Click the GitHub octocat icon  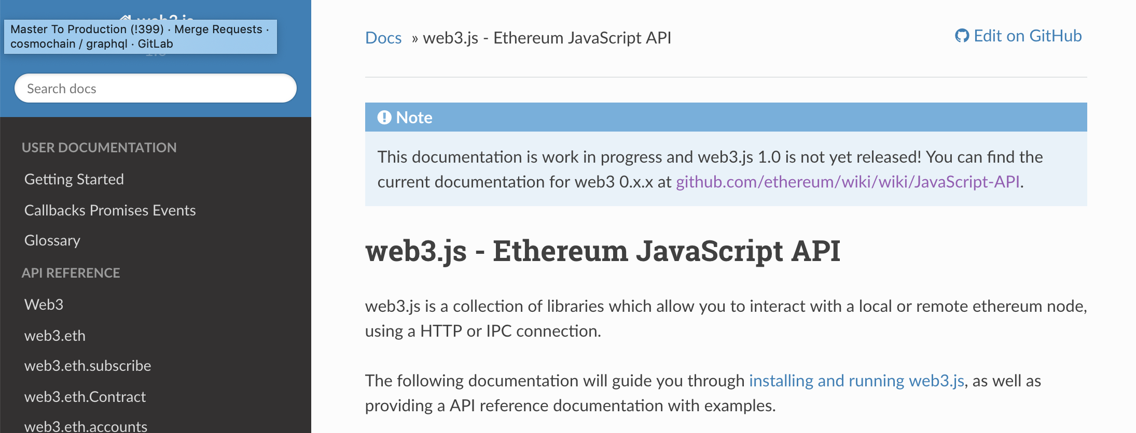point(962,36)
